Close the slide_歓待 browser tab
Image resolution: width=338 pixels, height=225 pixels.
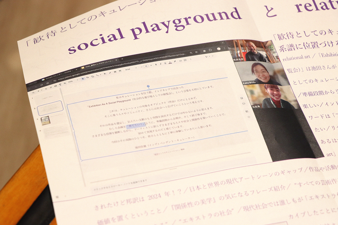(x=116, y=60)
